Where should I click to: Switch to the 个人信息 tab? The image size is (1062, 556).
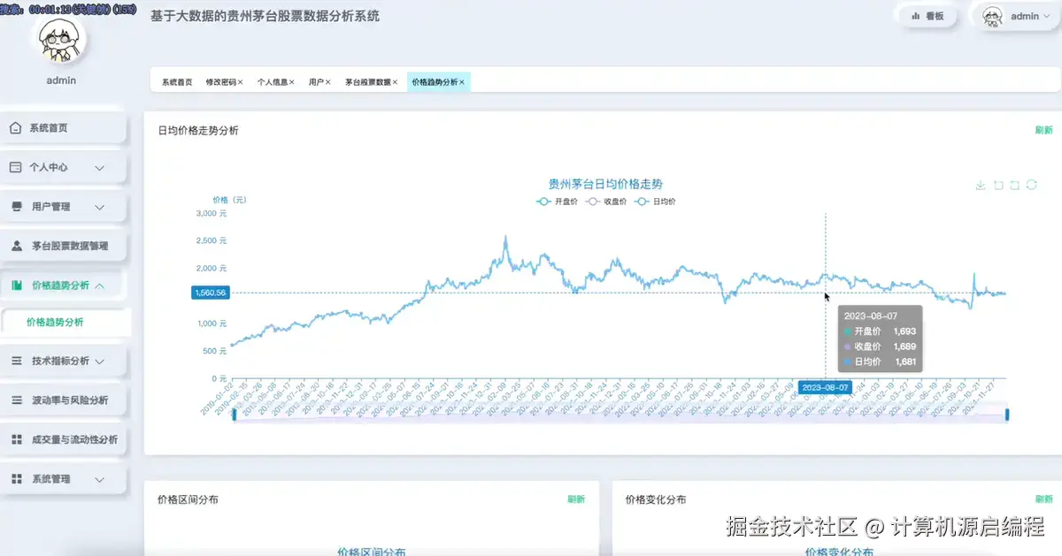[273, 82]
